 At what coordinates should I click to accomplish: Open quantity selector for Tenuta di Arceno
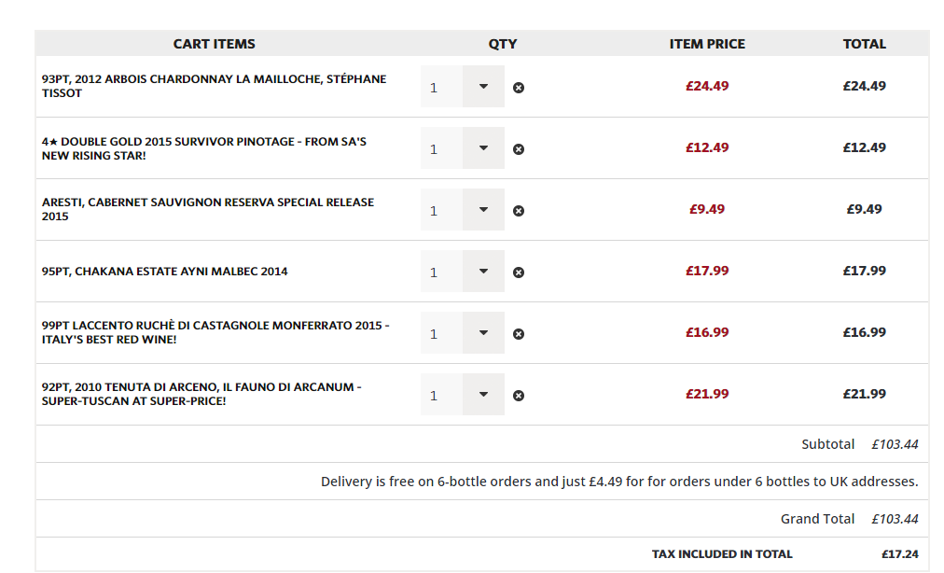[483, 395]
